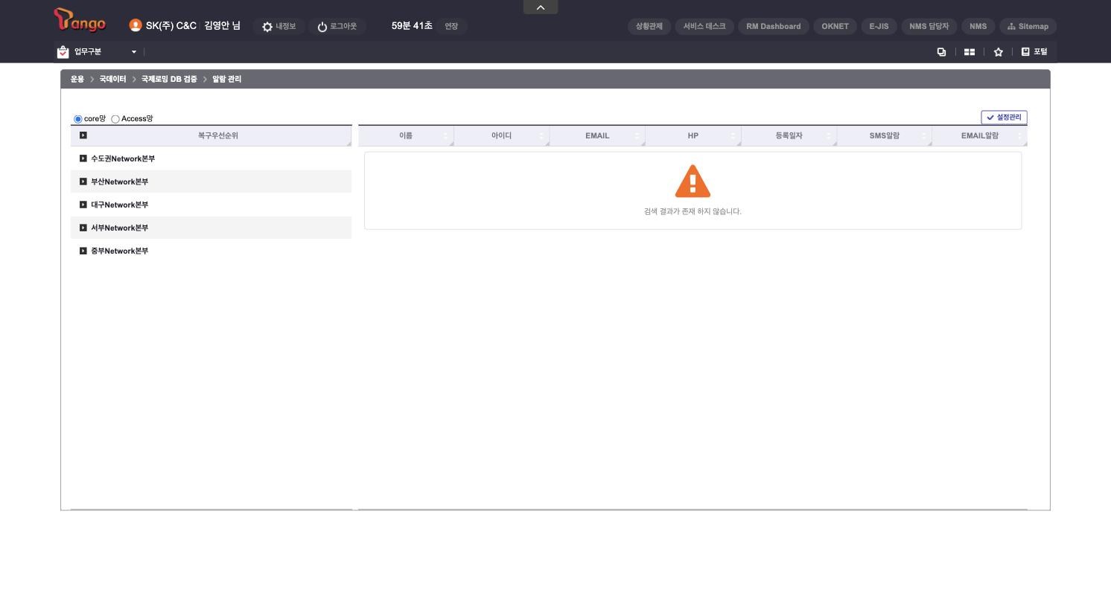The image size is (1111, 604).
Task: Collapse the header with top chevron
Action: coord(541,7)
